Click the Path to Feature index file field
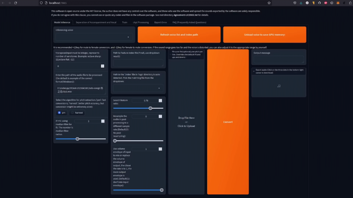 pos(138,63)
